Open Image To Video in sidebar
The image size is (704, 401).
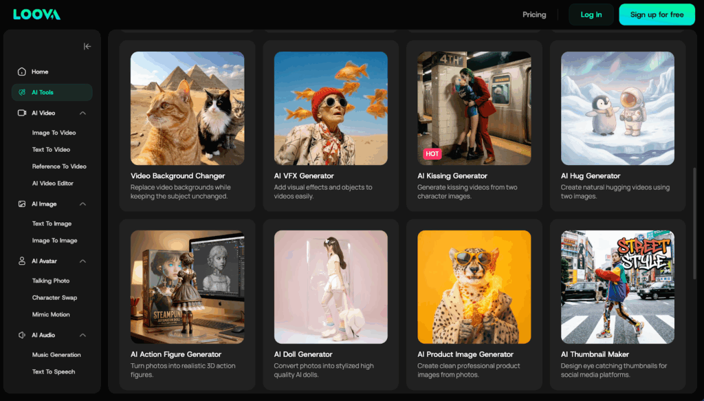[54, 133]
